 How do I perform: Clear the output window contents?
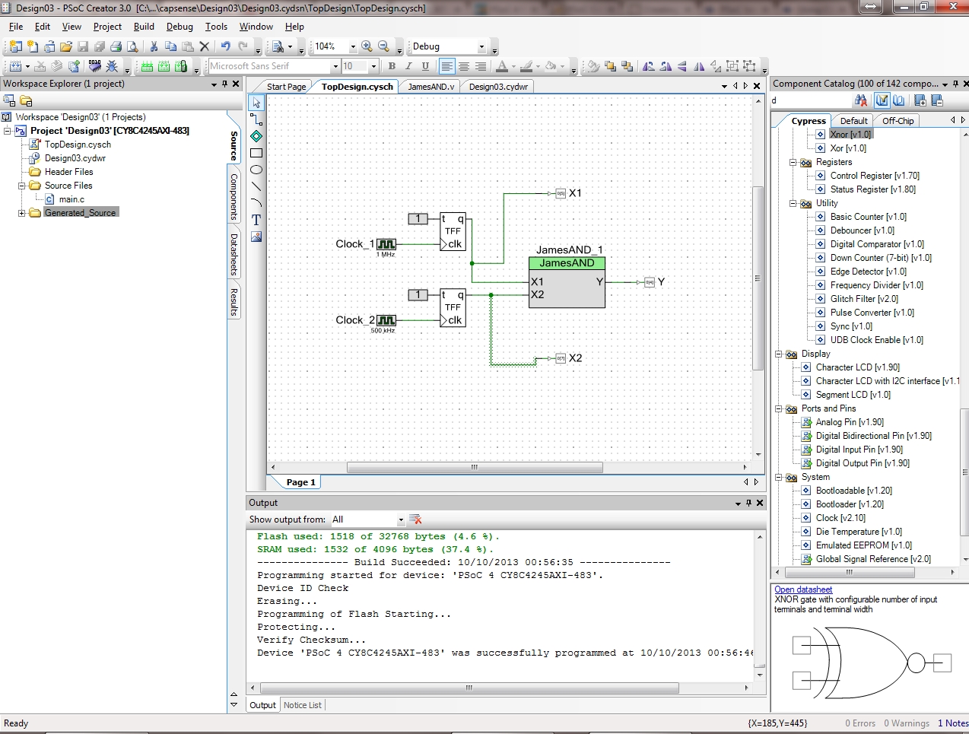(415, 520)
